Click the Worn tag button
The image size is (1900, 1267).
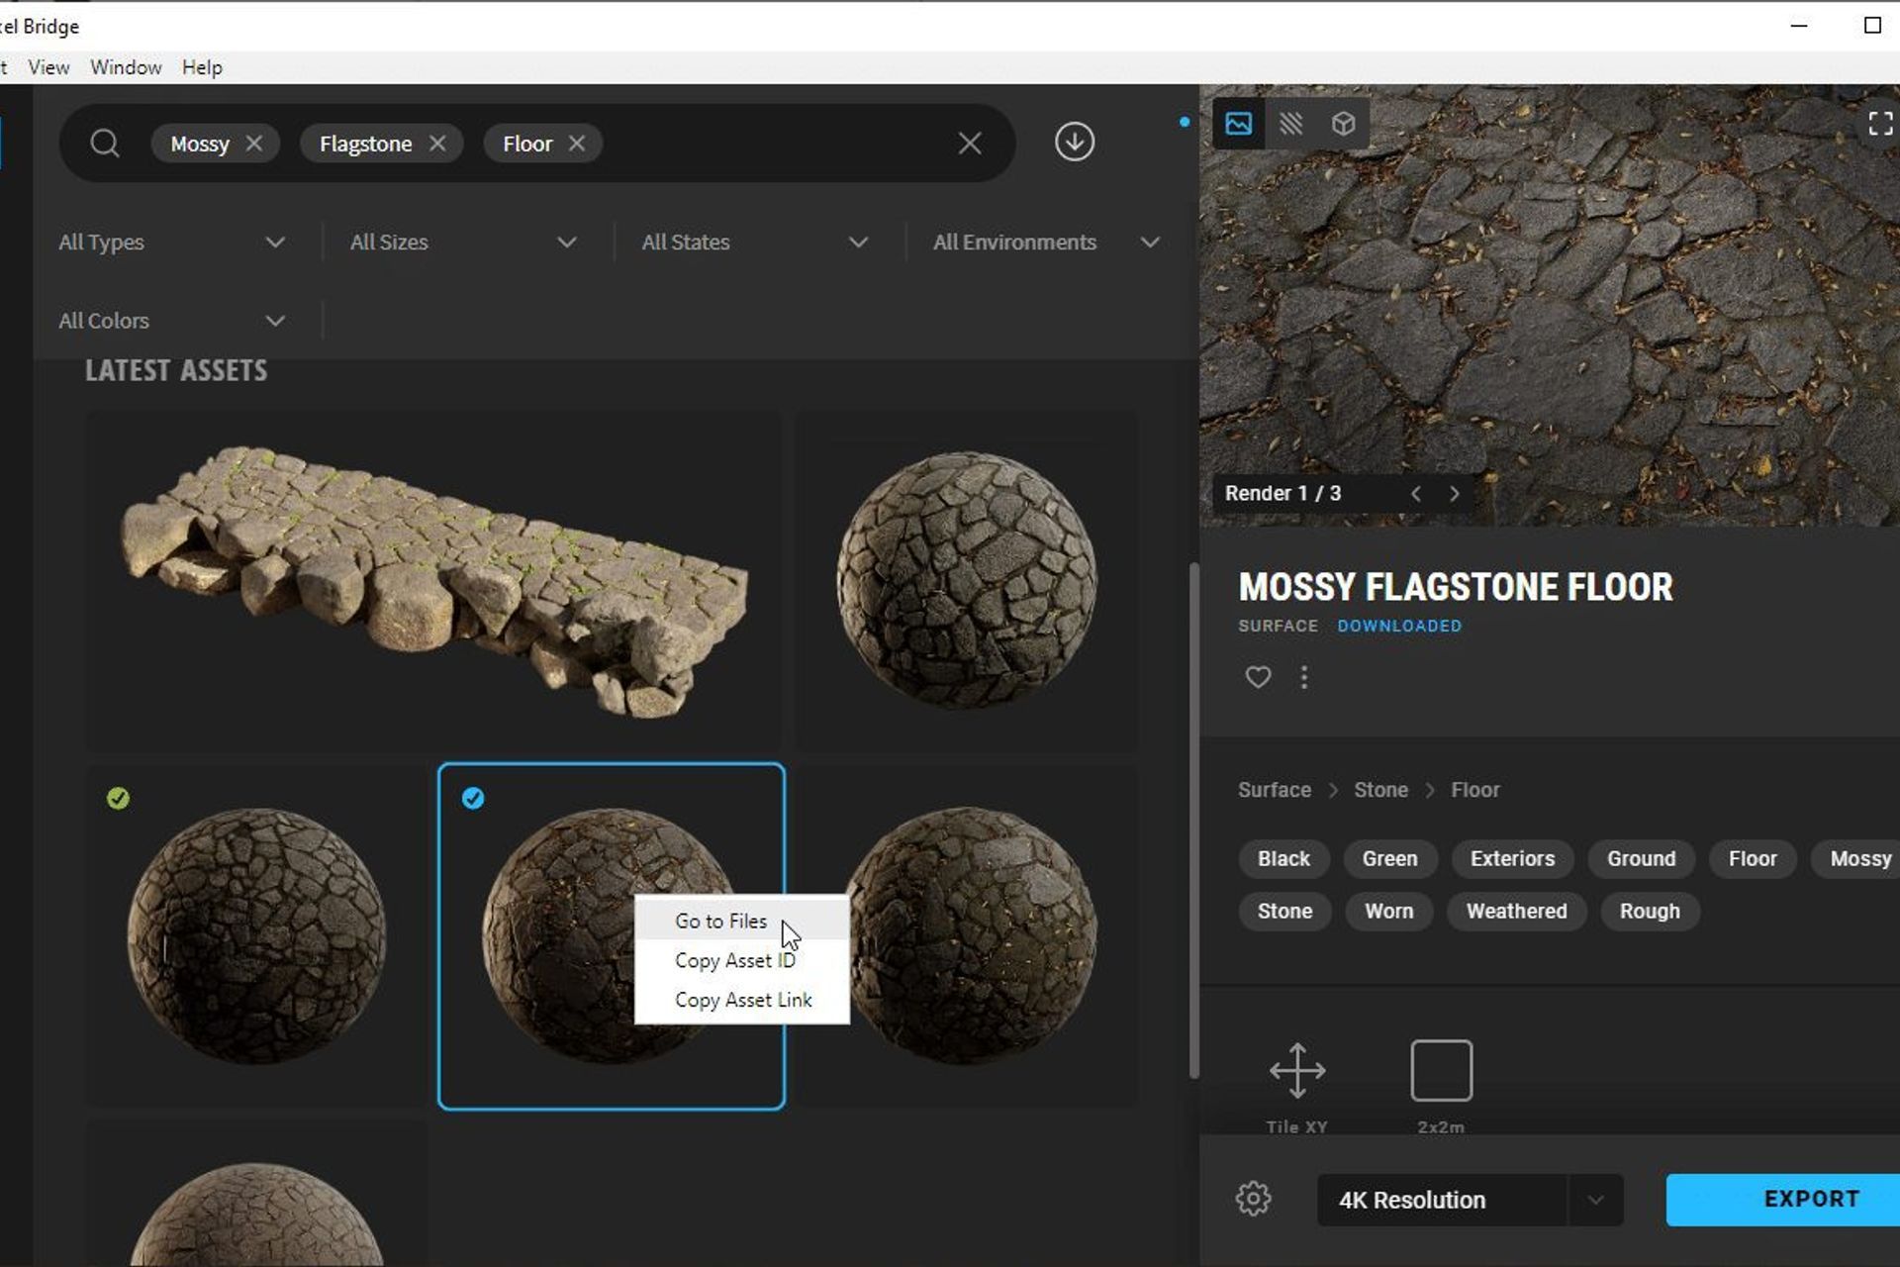tap(1388, 911)
